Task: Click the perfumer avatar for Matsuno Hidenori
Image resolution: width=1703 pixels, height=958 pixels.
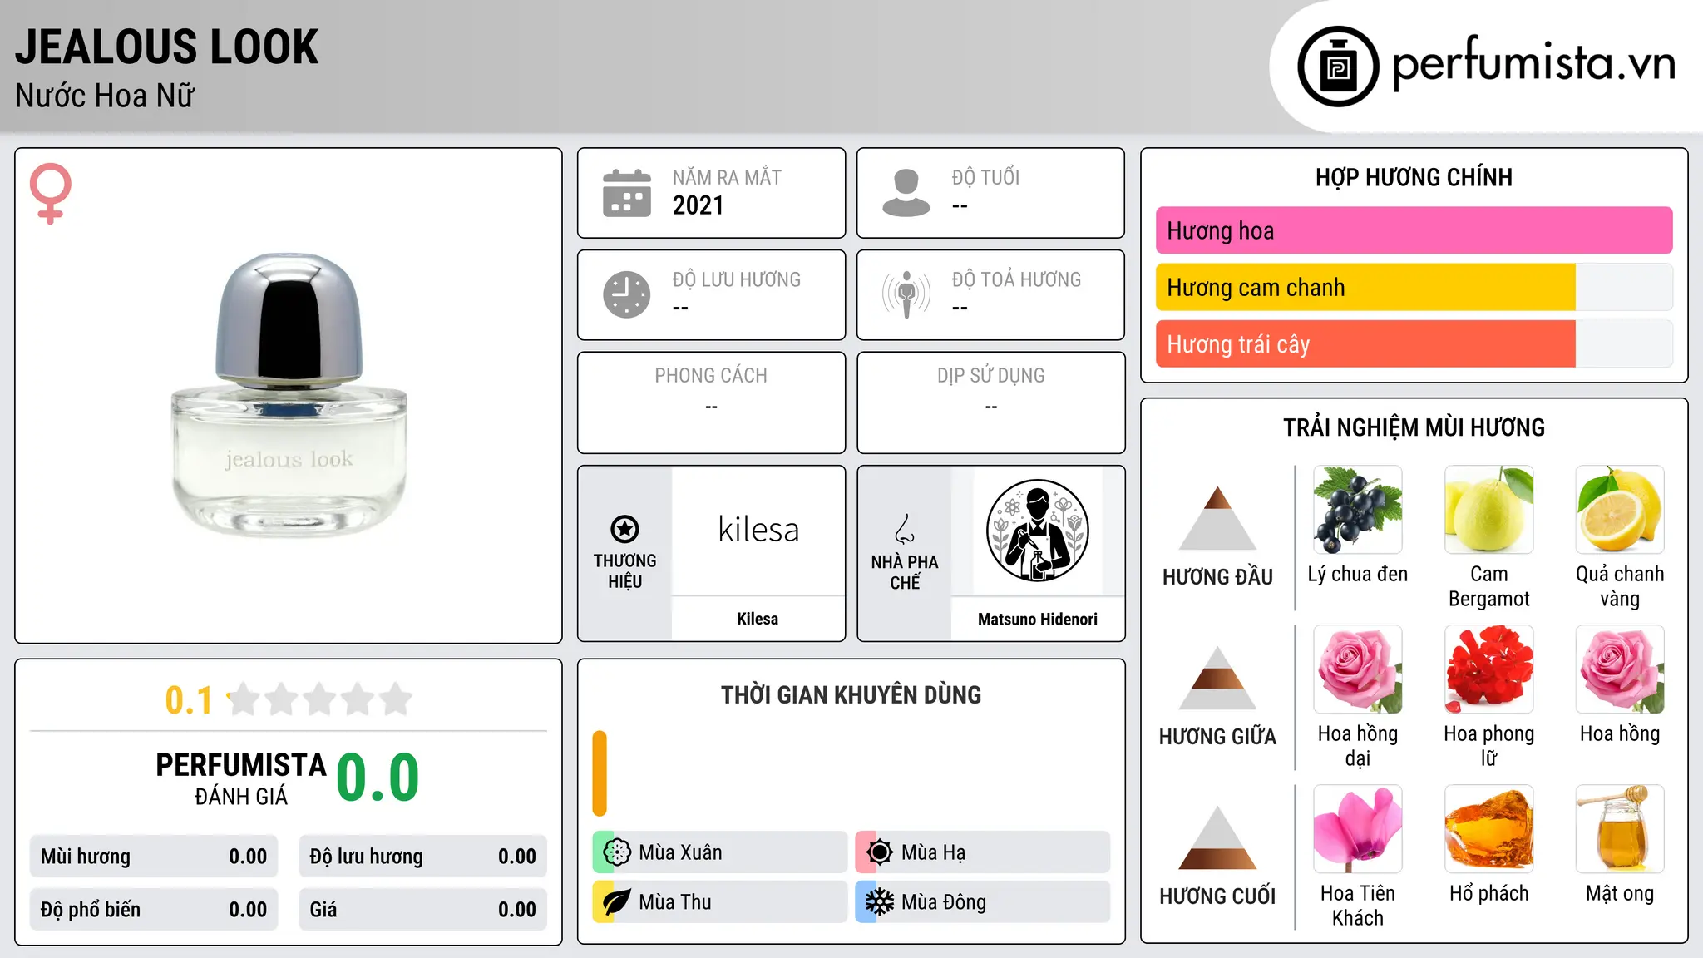Action: pos(1038,531)
